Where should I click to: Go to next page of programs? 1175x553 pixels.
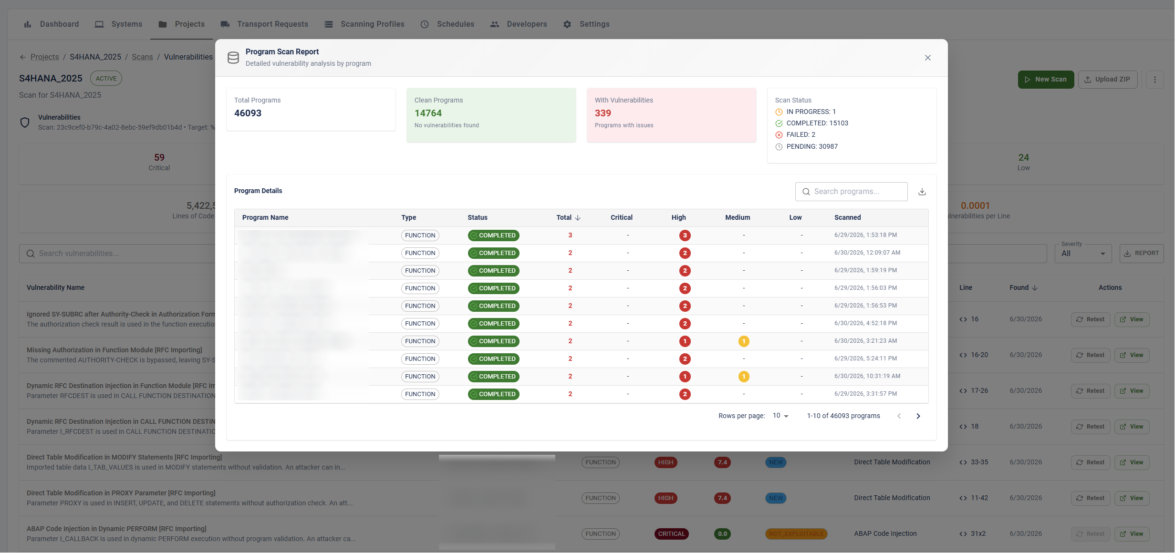click(x=918, y=416)
